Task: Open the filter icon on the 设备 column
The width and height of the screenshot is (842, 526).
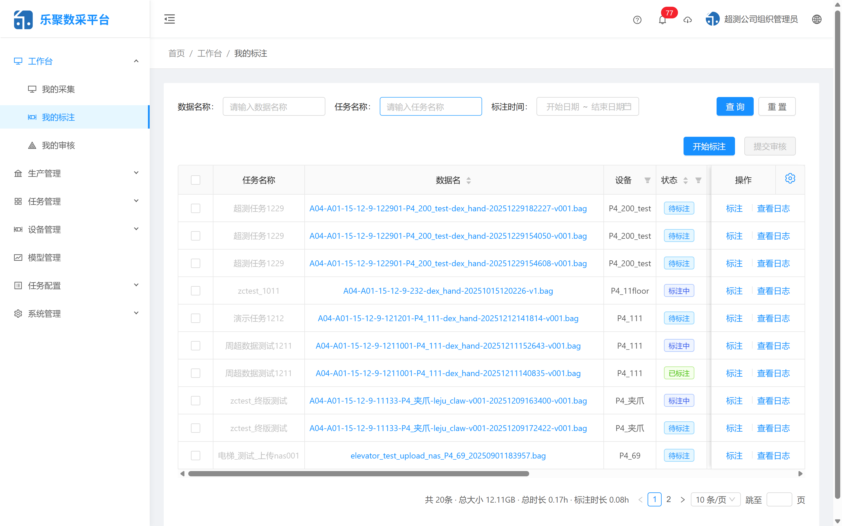Action: [x=648, y=180]
